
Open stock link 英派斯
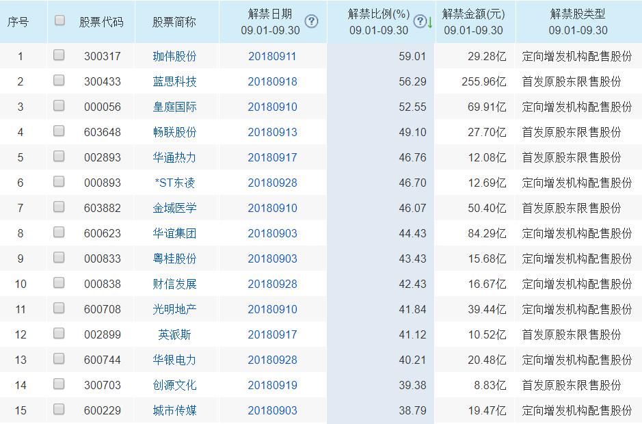click(x=174, y=334)
